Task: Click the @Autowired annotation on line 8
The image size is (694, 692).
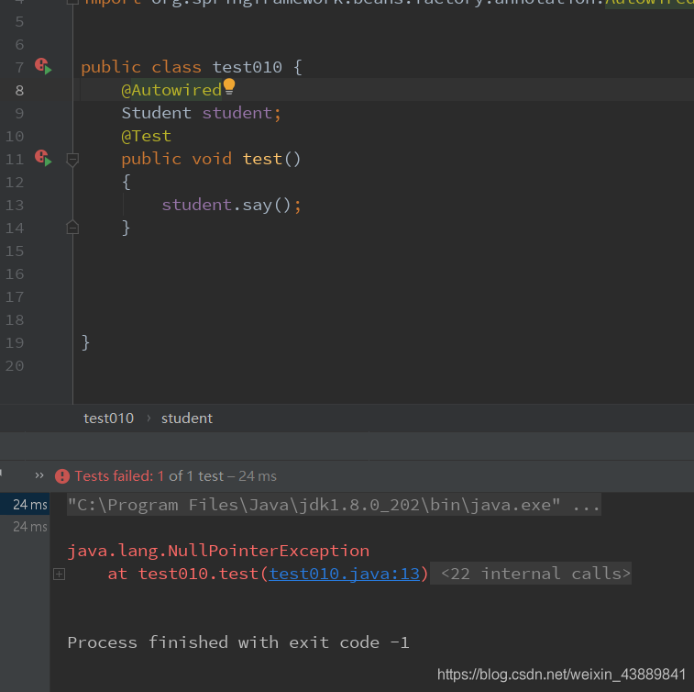Action: point(171,90)
